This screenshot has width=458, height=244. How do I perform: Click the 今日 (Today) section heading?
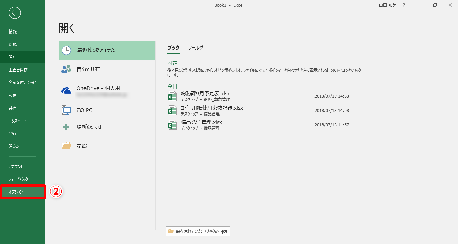pos(172,86)
